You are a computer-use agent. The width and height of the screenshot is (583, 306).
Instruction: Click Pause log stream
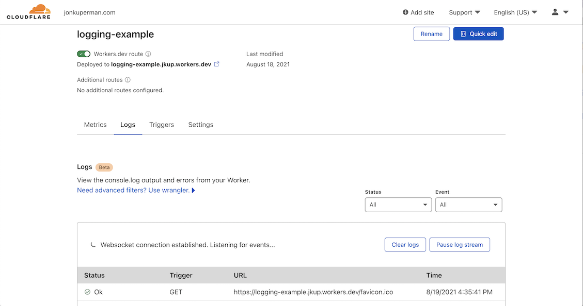pos(459,245)
